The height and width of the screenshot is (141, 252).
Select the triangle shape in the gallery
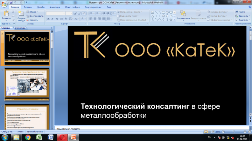[153, 16]
